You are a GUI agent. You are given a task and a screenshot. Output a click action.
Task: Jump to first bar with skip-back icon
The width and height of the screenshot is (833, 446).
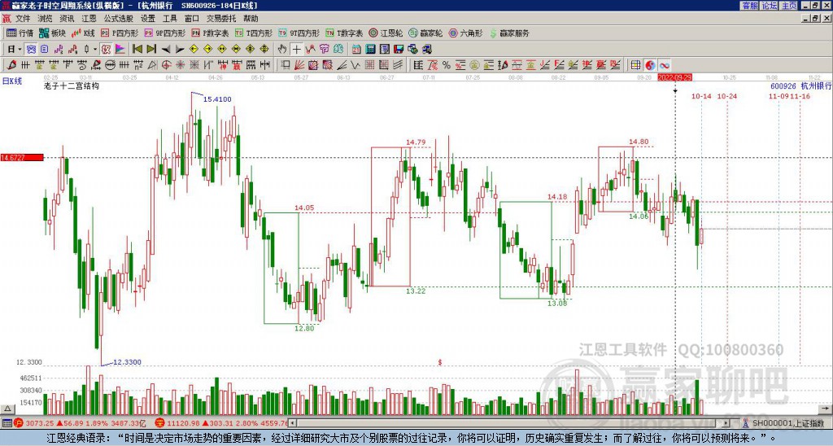137,50
